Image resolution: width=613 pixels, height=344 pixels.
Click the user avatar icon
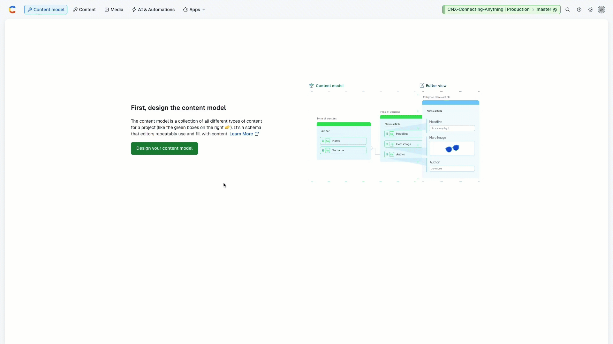(602, 10)
